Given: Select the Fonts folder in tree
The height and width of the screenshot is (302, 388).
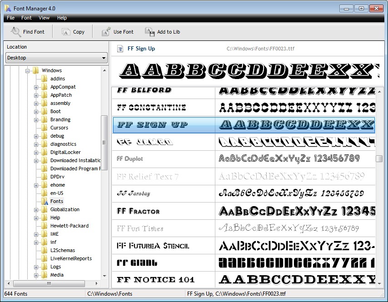Looking at the screenshot, I should tap(57, 201).
